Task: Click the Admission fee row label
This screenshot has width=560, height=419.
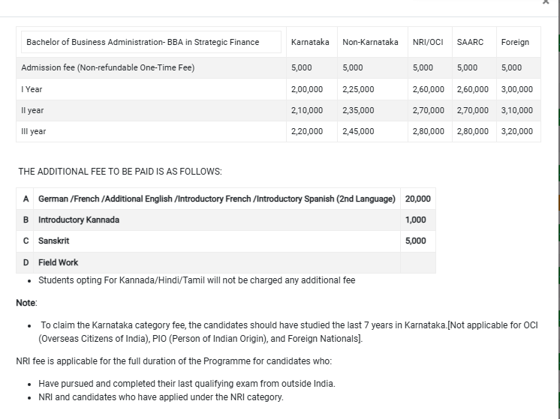Action: click(108, 68)
